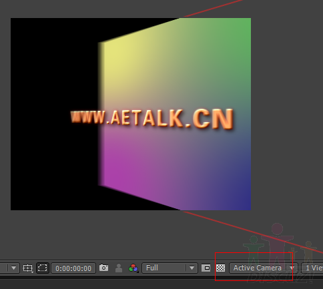Open the Active Camera view dropdown
This screenshot has width=323, height=289.
point(264,268)
